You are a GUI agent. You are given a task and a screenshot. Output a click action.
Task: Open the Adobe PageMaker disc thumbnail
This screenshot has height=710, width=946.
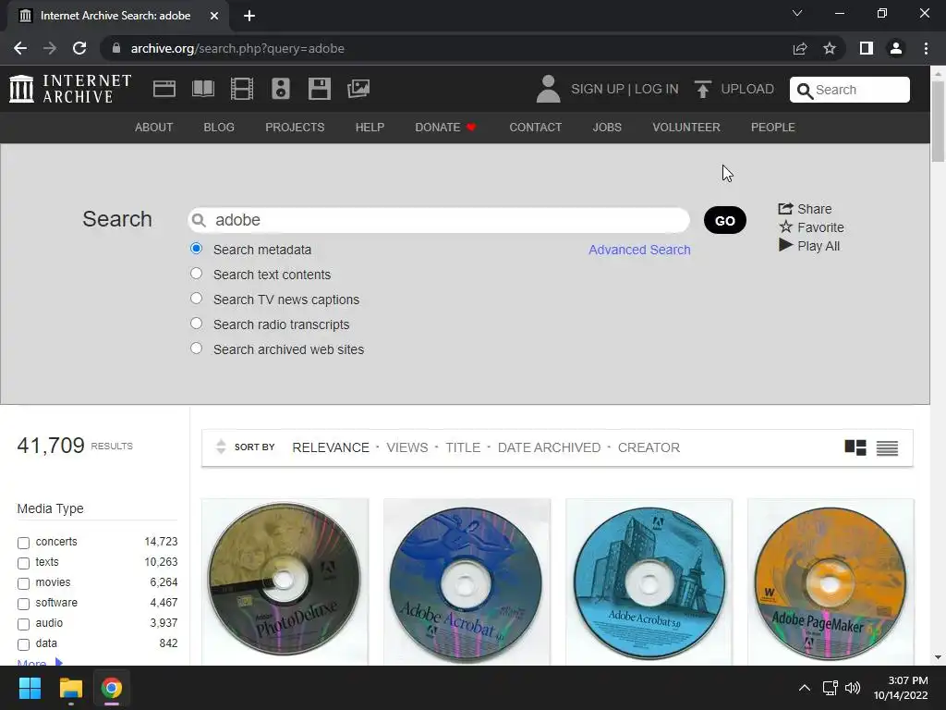(x=831, y=581)
